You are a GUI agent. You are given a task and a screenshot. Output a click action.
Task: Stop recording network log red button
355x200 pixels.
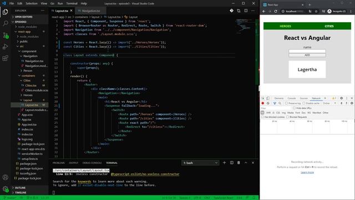pyautogui.click(x=263, y=103)
